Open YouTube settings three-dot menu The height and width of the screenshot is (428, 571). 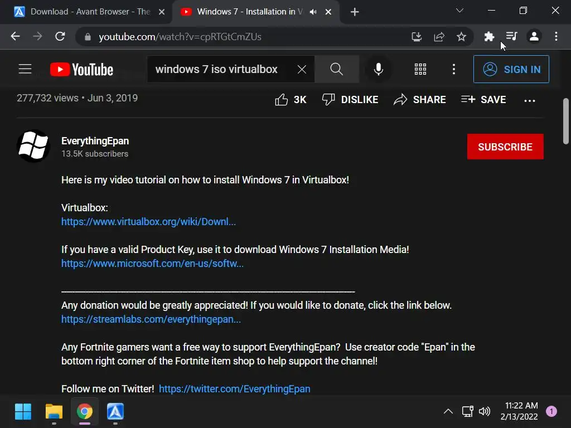coord(454,69)
